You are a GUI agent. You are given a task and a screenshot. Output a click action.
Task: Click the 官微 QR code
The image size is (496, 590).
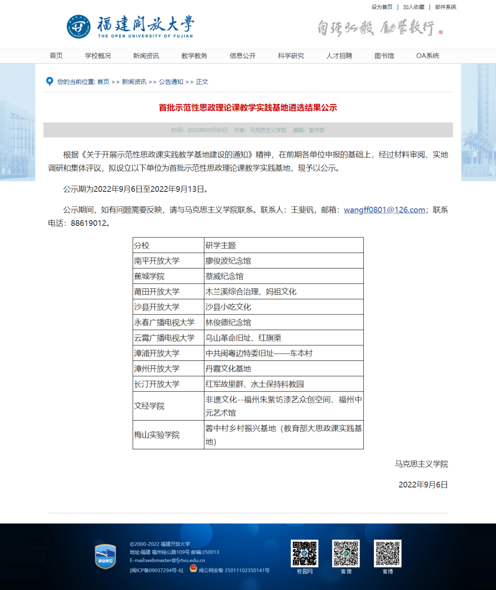pos(346,554)
